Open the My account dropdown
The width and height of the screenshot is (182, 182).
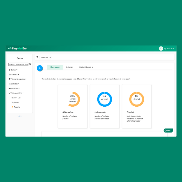[169, 48]
